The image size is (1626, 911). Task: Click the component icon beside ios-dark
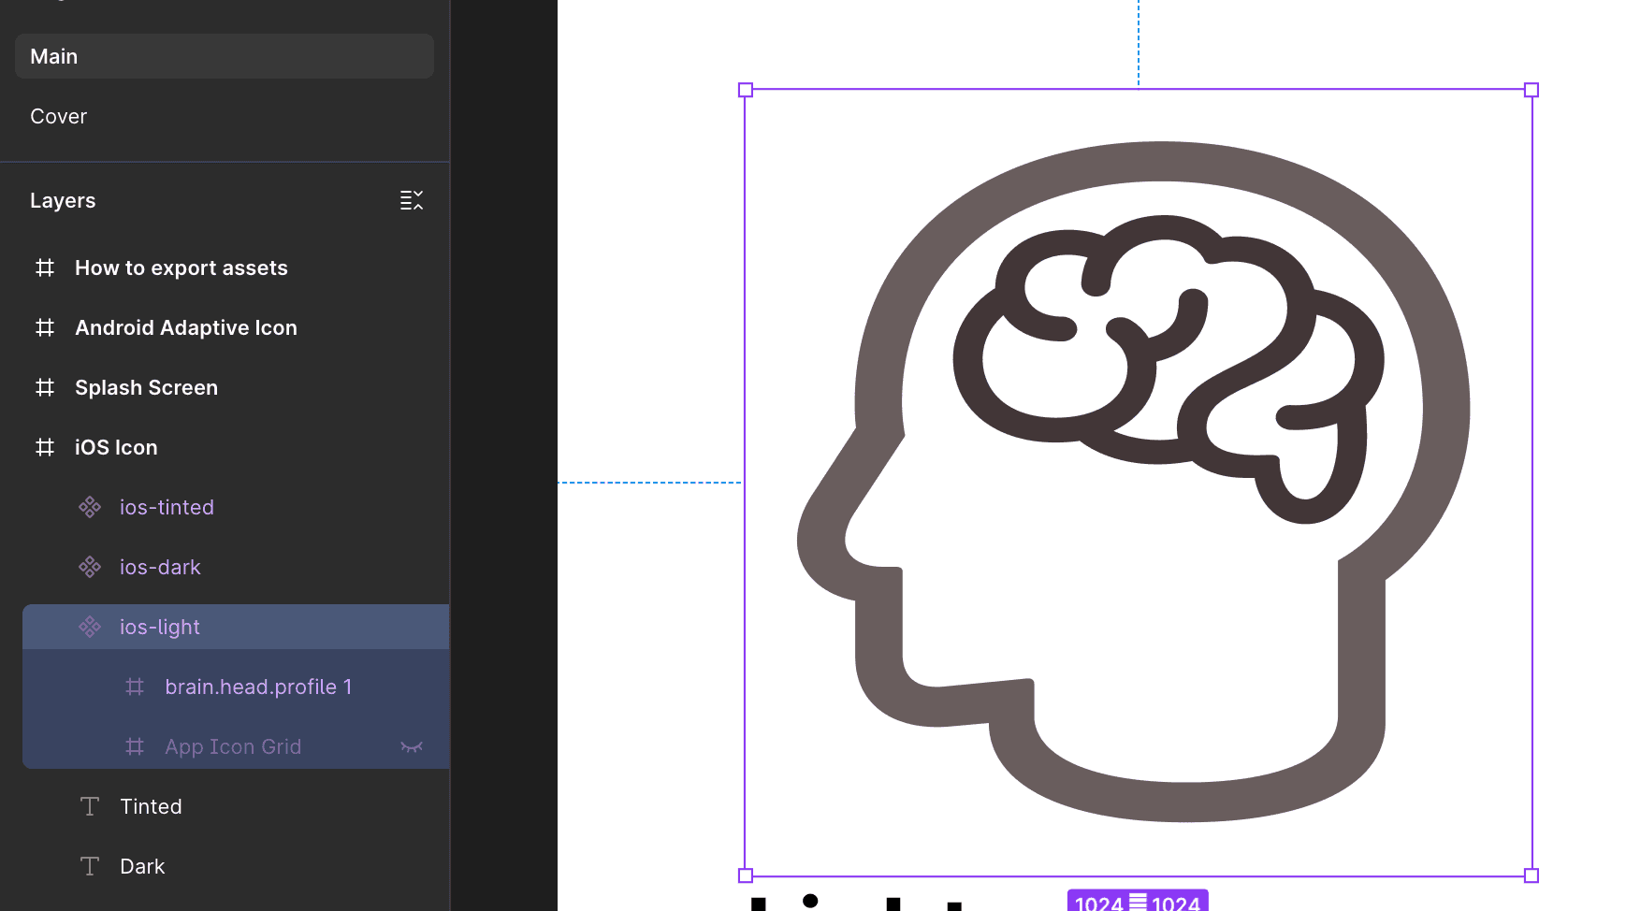(x=90, y=567)
